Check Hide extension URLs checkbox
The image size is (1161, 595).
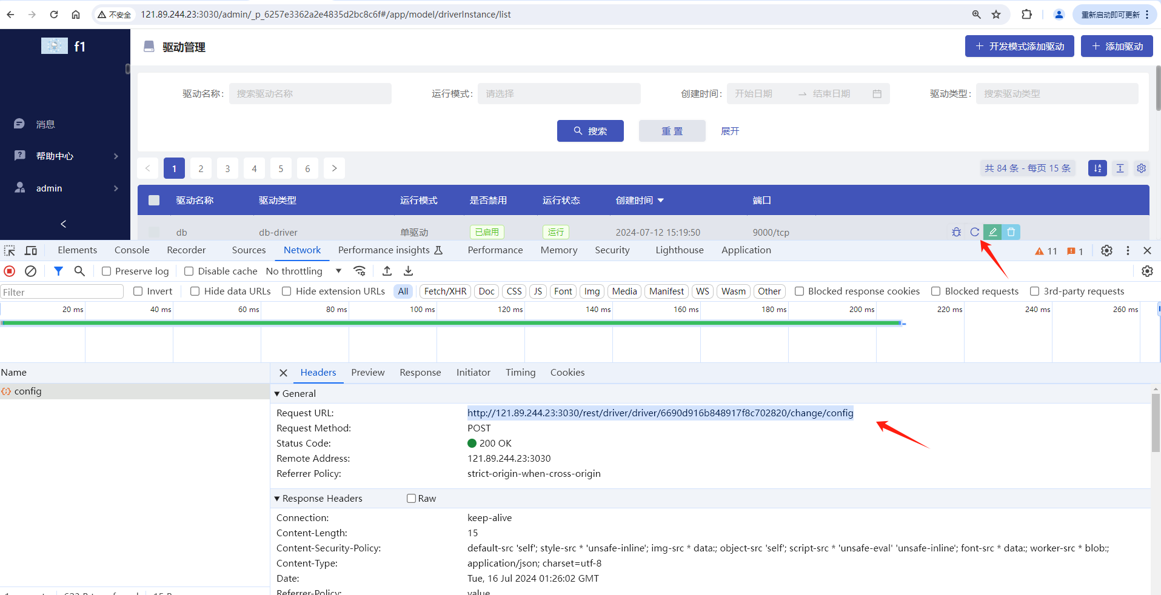[x=286, y=291]
